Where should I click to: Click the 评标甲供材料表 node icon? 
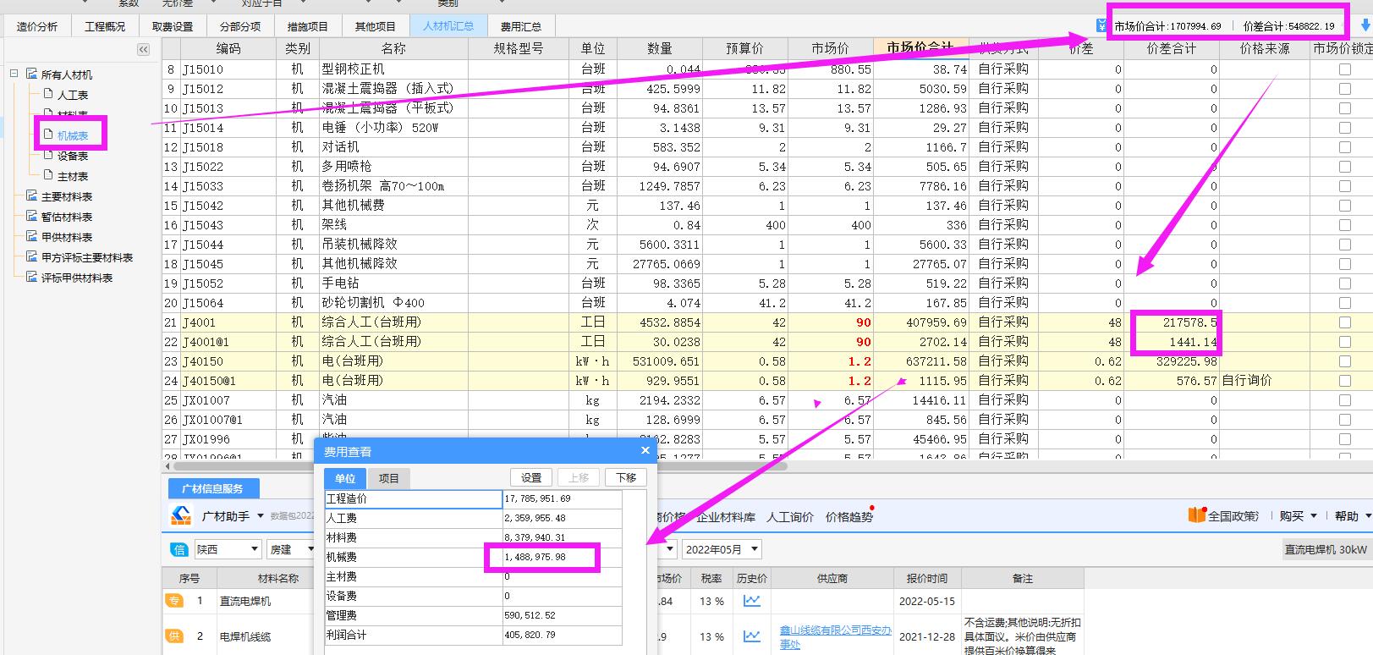(31, 278)
